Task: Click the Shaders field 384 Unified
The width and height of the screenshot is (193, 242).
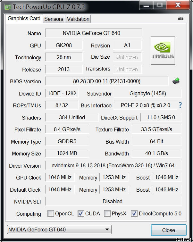Action: [72, 117]
